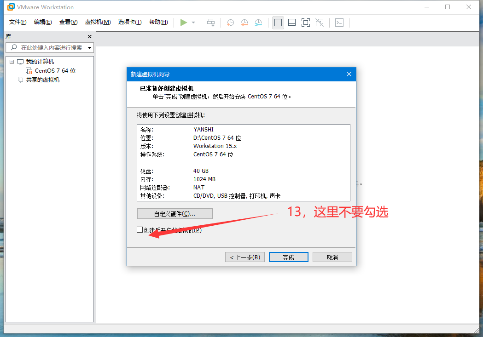Open the 虚拟机(M) menu
Screen dimensions: 483x337
(98, 22)
